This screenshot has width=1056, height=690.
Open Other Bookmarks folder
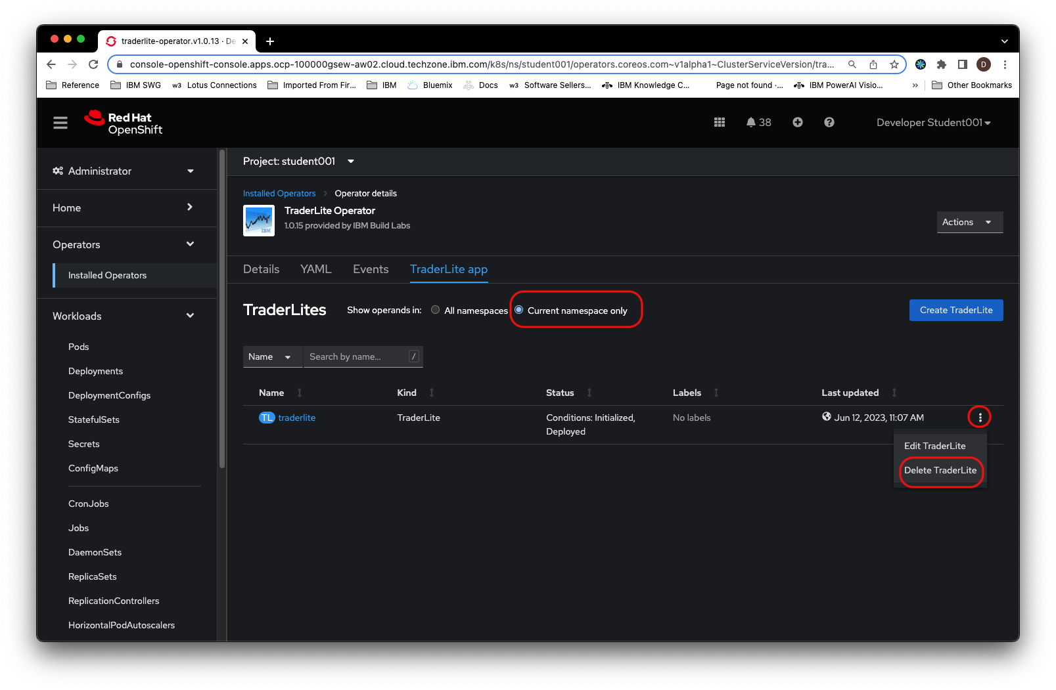pos(972,85)
